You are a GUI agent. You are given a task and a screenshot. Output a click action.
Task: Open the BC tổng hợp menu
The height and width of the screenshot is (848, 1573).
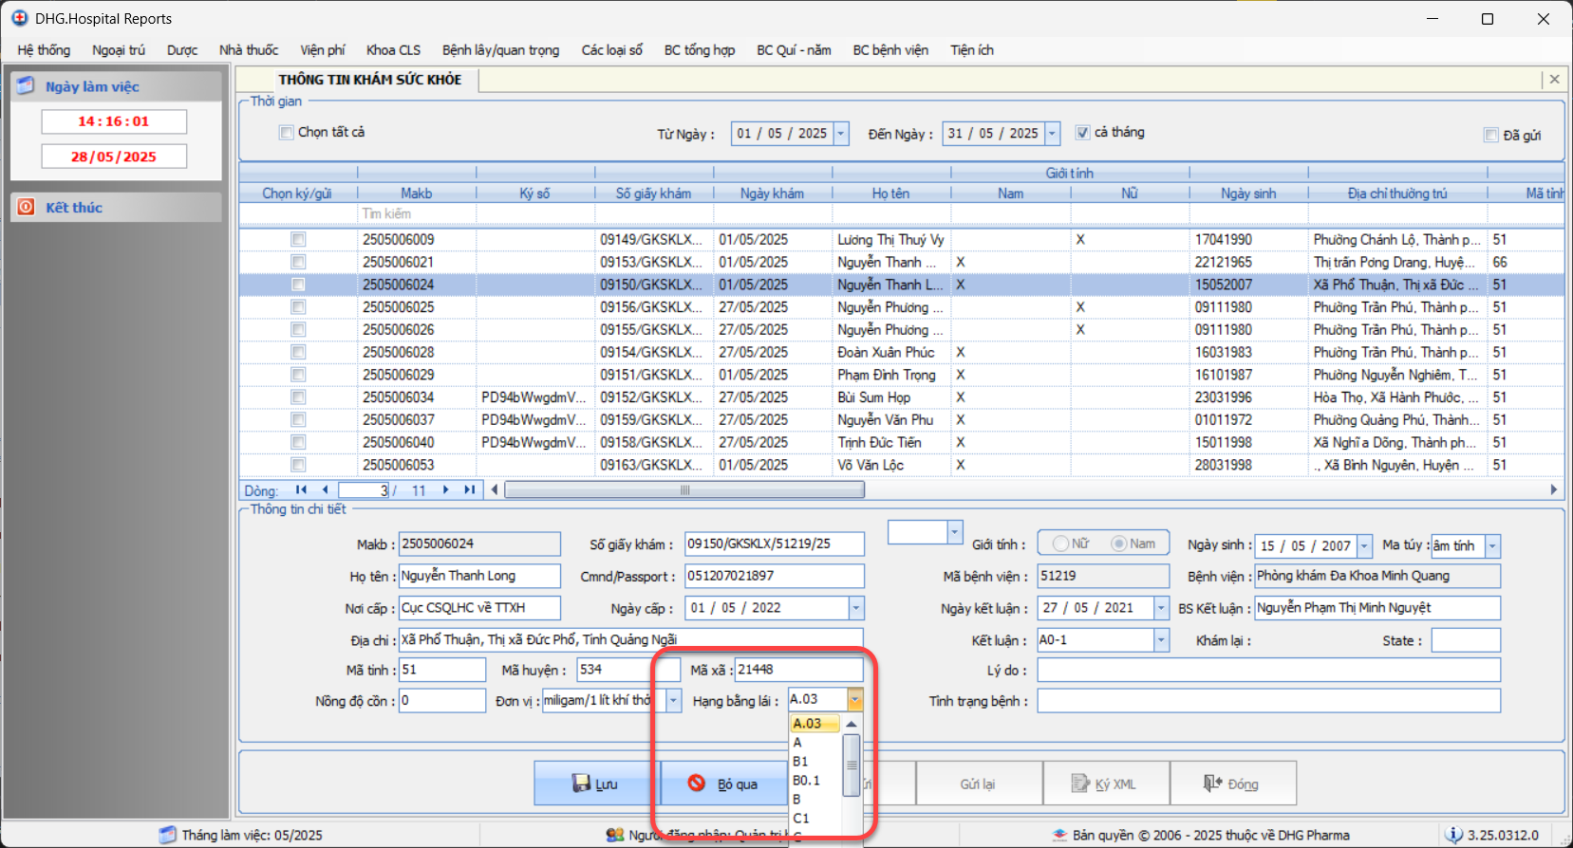coord(700,50)
